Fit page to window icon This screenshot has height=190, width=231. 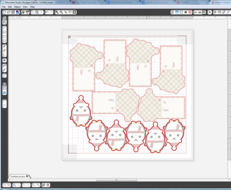[74, 12]
